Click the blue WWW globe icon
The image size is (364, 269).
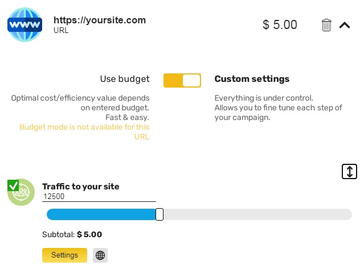point(24,24)
